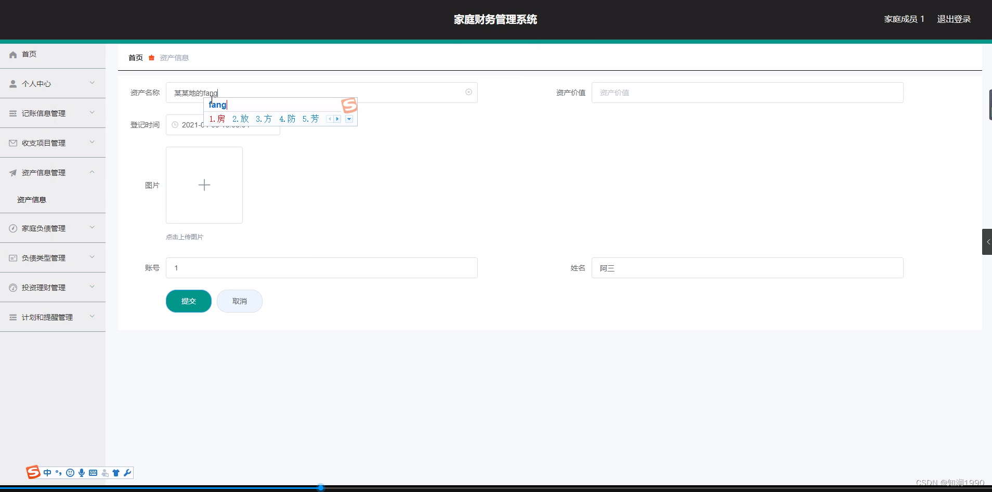The image size is (992, 492).
Task: Toggle Chinese/English mode on Sogou toolbar
Action: click(x=47, y=473)
